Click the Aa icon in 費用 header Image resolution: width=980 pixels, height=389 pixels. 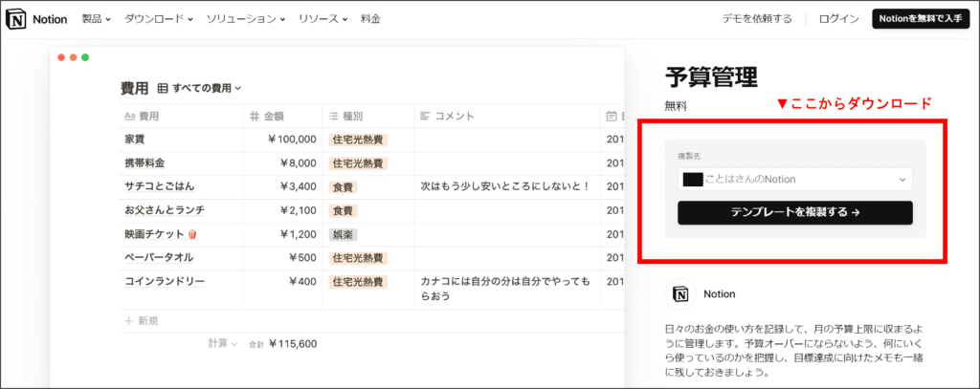pos(130,117)
